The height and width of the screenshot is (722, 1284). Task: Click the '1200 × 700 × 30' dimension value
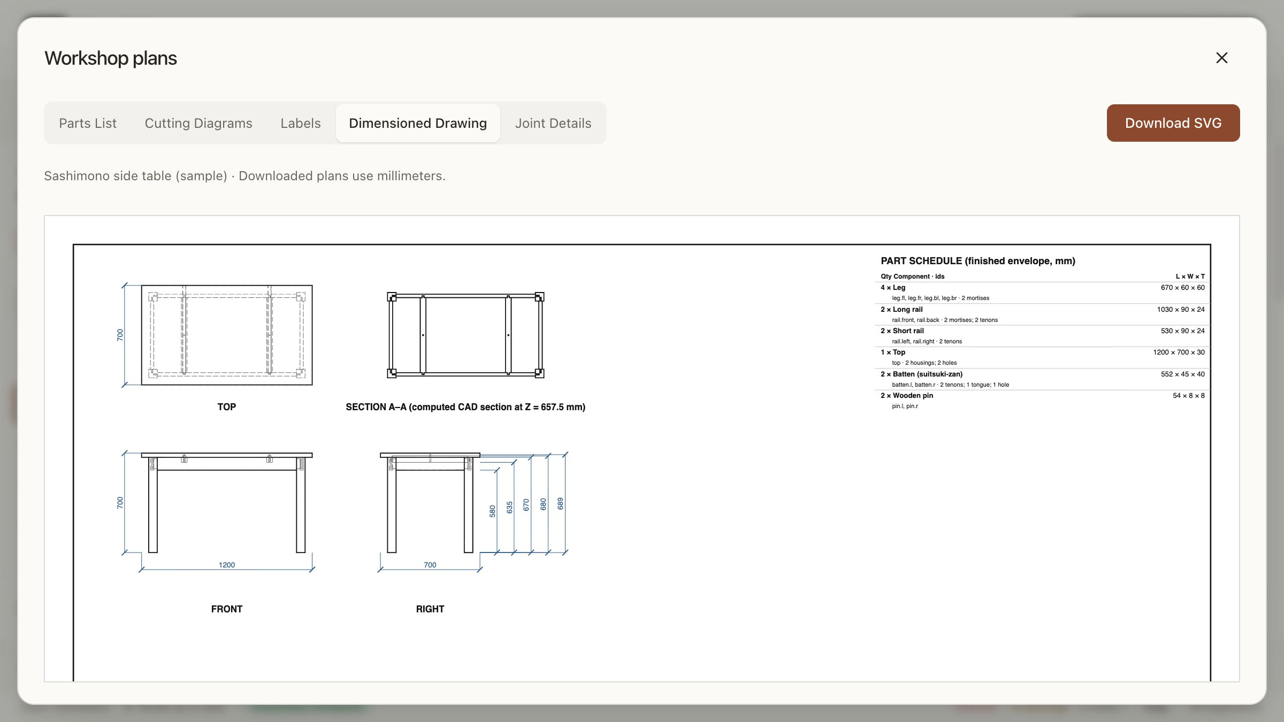(1179, 352)
